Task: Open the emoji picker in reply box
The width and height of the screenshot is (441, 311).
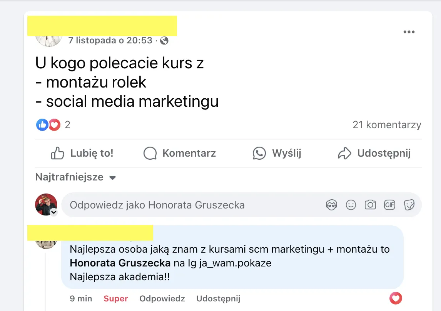Action: click(x=351, y=205)
